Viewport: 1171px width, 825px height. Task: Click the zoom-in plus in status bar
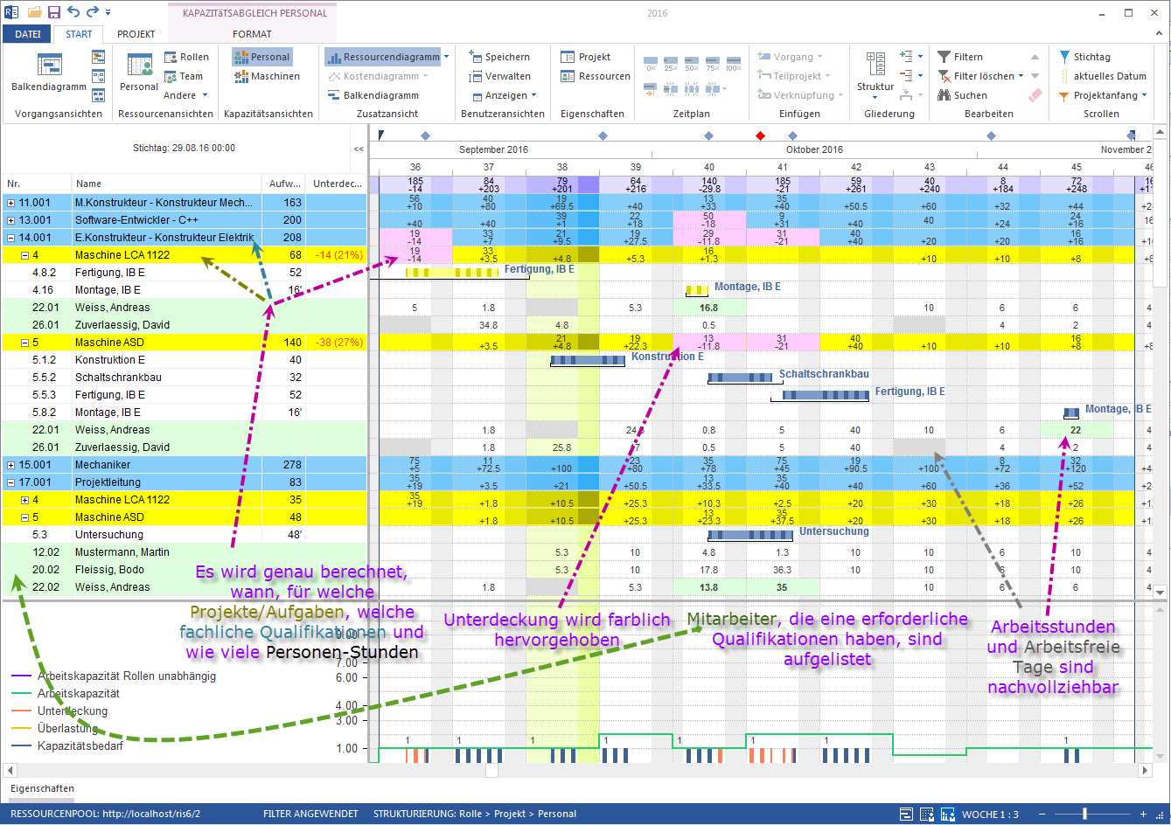pyautogui.click(x=1143, y=814)
